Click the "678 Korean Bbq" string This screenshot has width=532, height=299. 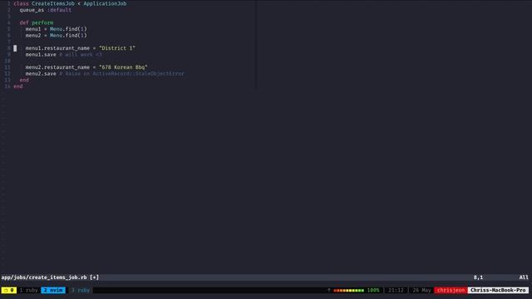click(123, 67)
